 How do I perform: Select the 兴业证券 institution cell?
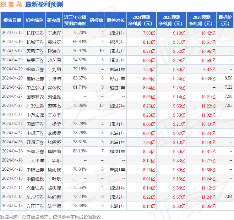(35, 188)
